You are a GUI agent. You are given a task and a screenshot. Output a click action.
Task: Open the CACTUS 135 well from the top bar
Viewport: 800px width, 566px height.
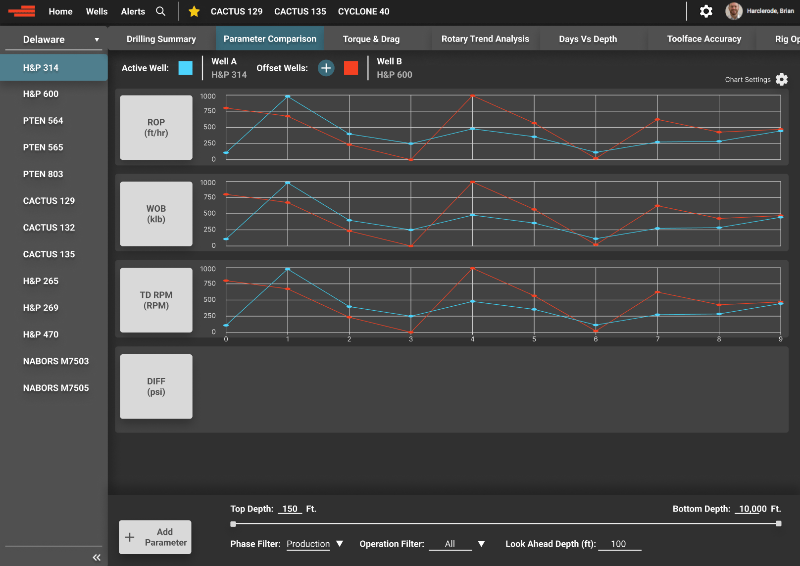(300, 11)
